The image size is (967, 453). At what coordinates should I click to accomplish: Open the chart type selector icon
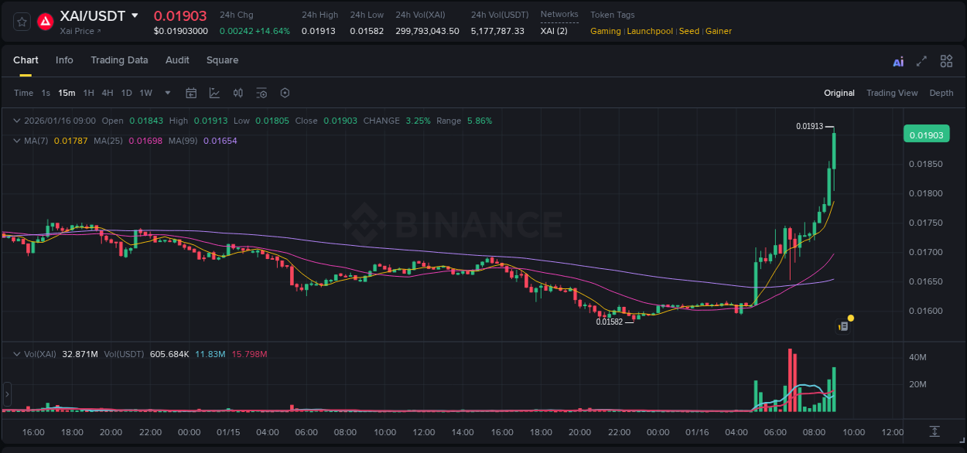pos(214,92)
